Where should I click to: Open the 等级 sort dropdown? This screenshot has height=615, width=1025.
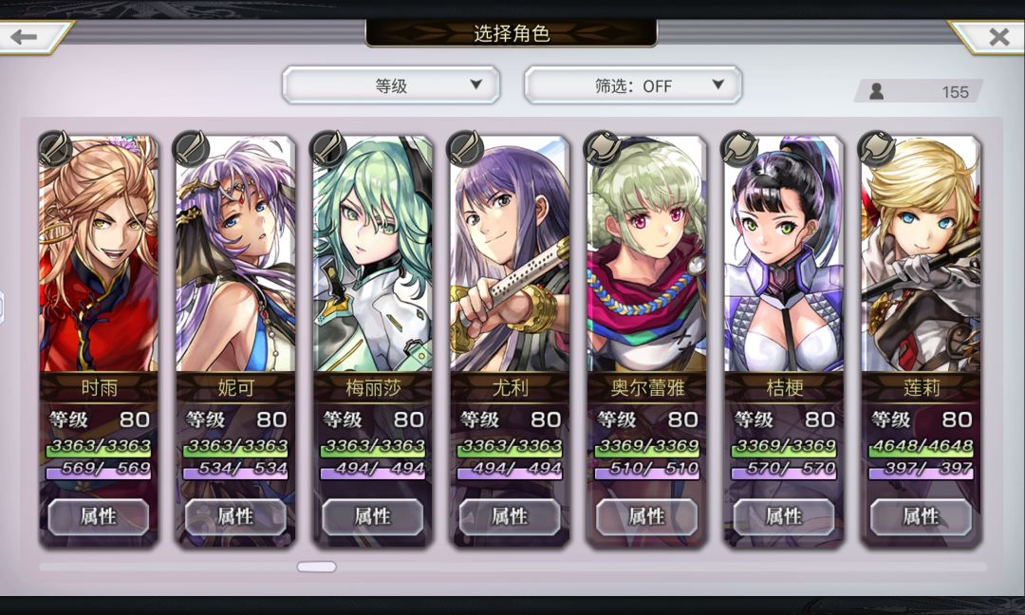point(391,85)
